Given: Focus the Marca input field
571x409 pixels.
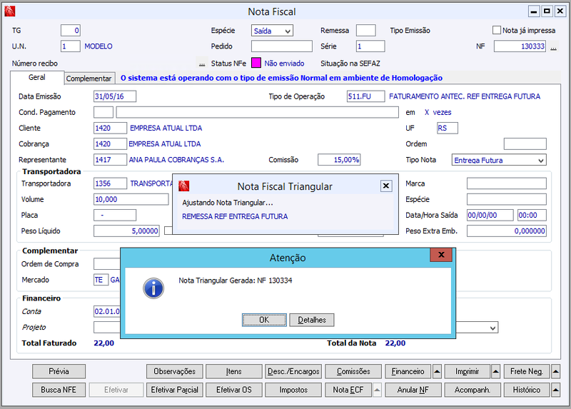Looking at the screenshot, I should coord(507,183).
